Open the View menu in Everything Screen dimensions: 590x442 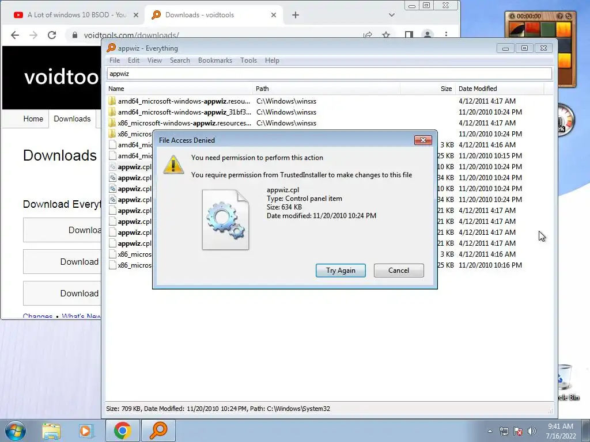[x=154, y=60]
